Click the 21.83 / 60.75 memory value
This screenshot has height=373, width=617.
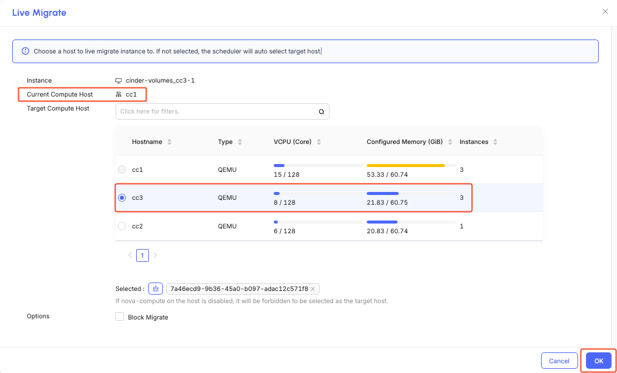pyautogui.click(x=387, y=203)
